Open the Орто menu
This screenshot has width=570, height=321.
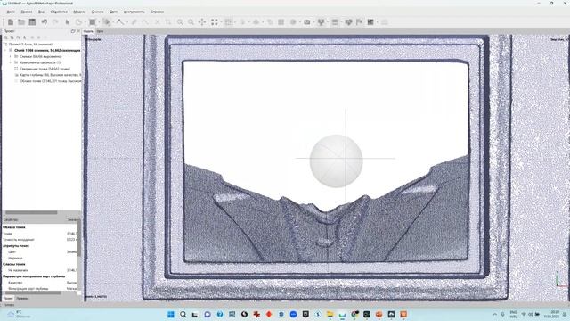(113, 12)
